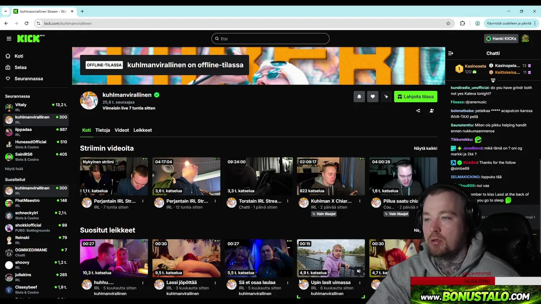Open browser extensions puzzle icon

click(x=462, y=23)
